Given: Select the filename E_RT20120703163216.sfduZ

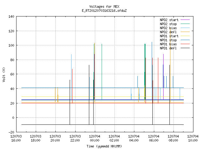Looking at the screenshot, I should pyautogui.click(x=104, y=11).
